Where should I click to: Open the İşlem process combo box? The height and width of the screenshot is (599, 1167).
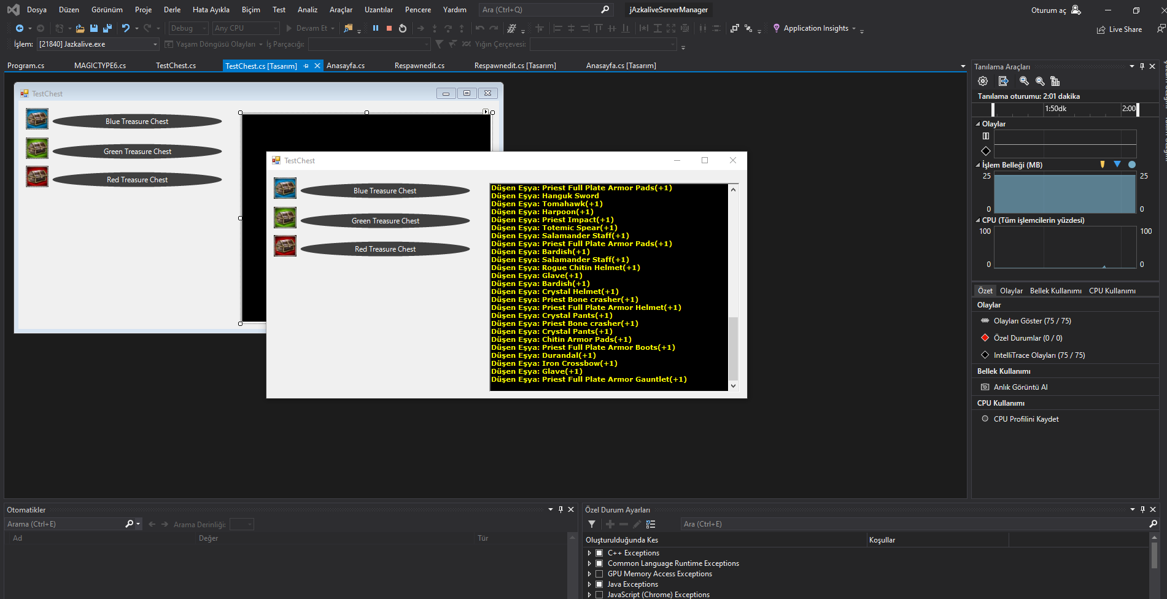tap(98, 44)
